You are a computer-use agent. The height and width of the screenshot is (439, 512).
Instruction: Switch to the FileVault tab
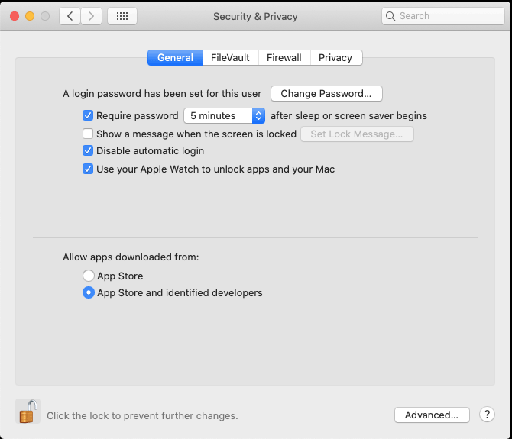pyautogui.click(x=230, y=58)
